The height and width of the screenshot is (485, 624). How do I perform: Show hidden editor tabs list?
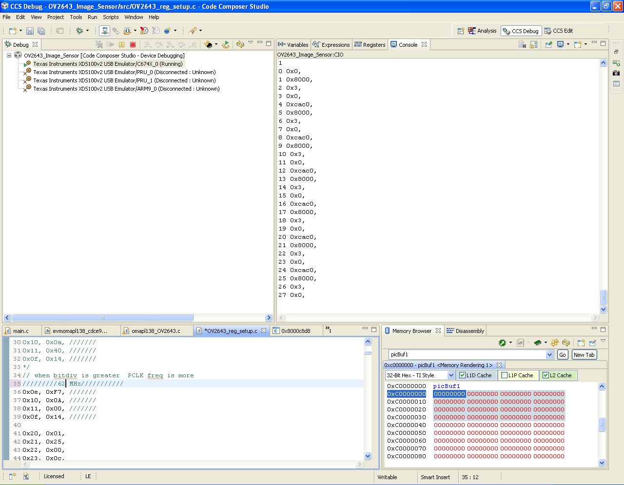(x=328, y=330)
